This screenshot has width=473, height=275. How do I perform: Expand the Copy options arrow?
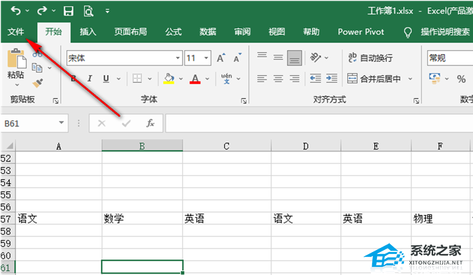click(x=50, y=68)
